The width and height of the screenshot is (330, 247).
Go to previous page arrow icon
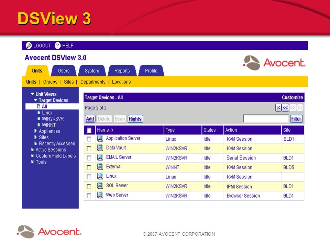pyautogui.click(x=285, y=108)
